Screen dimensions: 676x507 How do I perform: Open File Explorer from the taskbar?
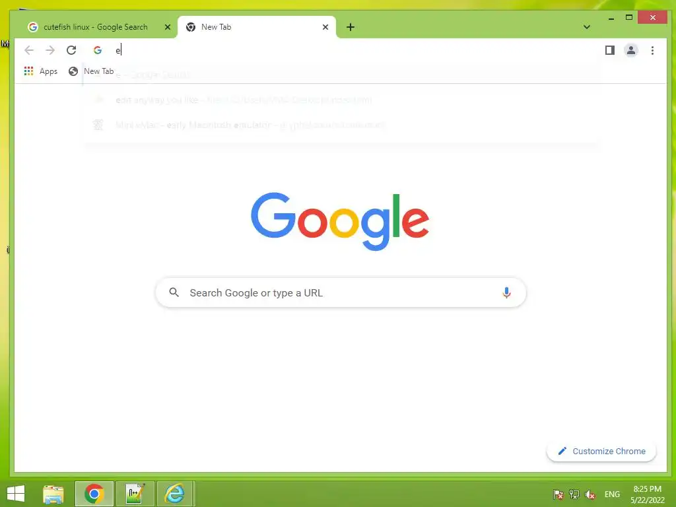point(53,494)
